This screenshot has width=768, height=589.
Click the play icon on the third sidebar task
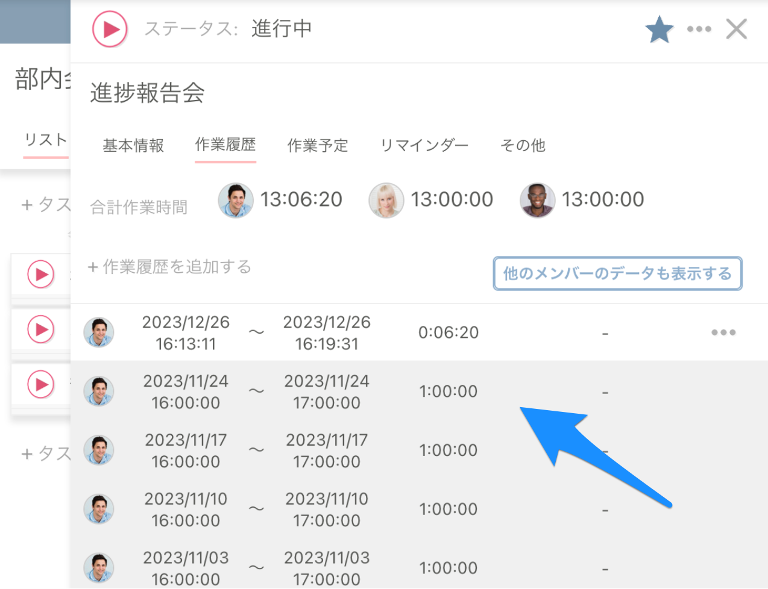pos(41,385)
